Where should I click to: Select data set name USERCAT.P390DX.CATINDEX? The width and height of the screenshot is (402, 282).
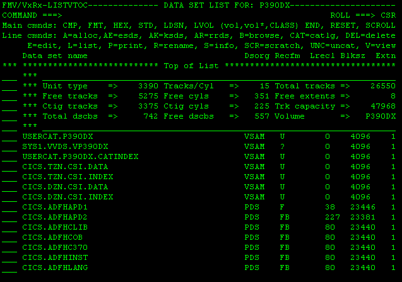tap(80, 156)
